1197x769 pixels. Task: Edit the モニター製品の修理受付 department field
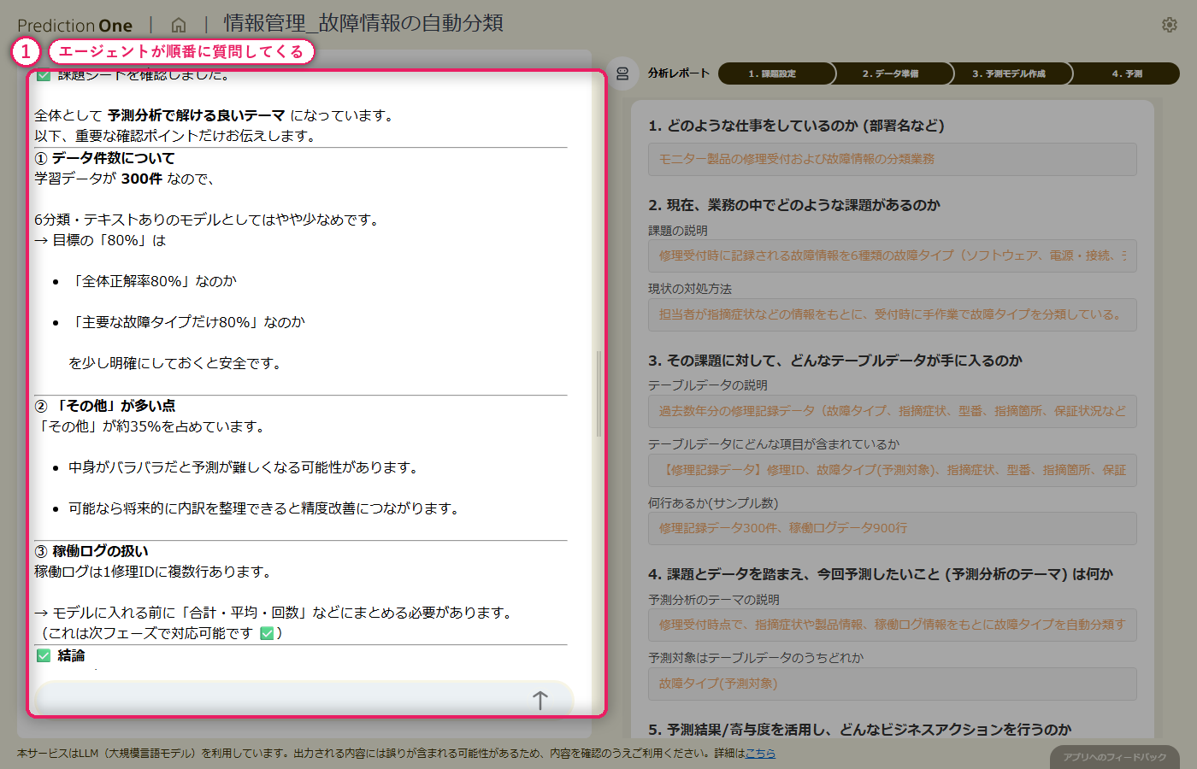(893, 159)
